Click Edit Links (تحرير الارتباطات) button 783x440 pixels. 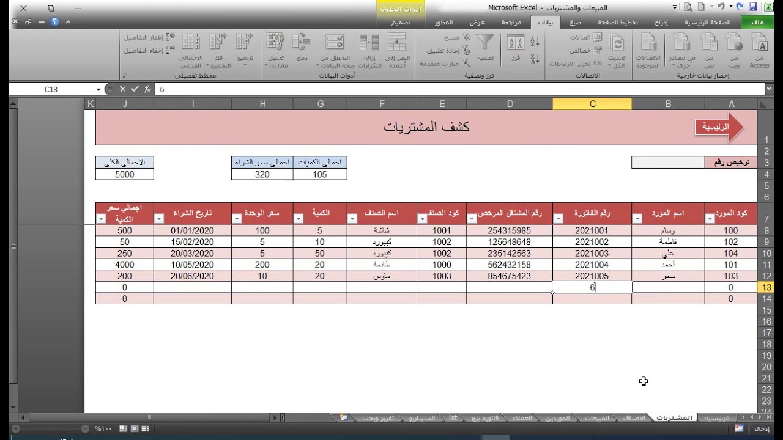point(576,64)
